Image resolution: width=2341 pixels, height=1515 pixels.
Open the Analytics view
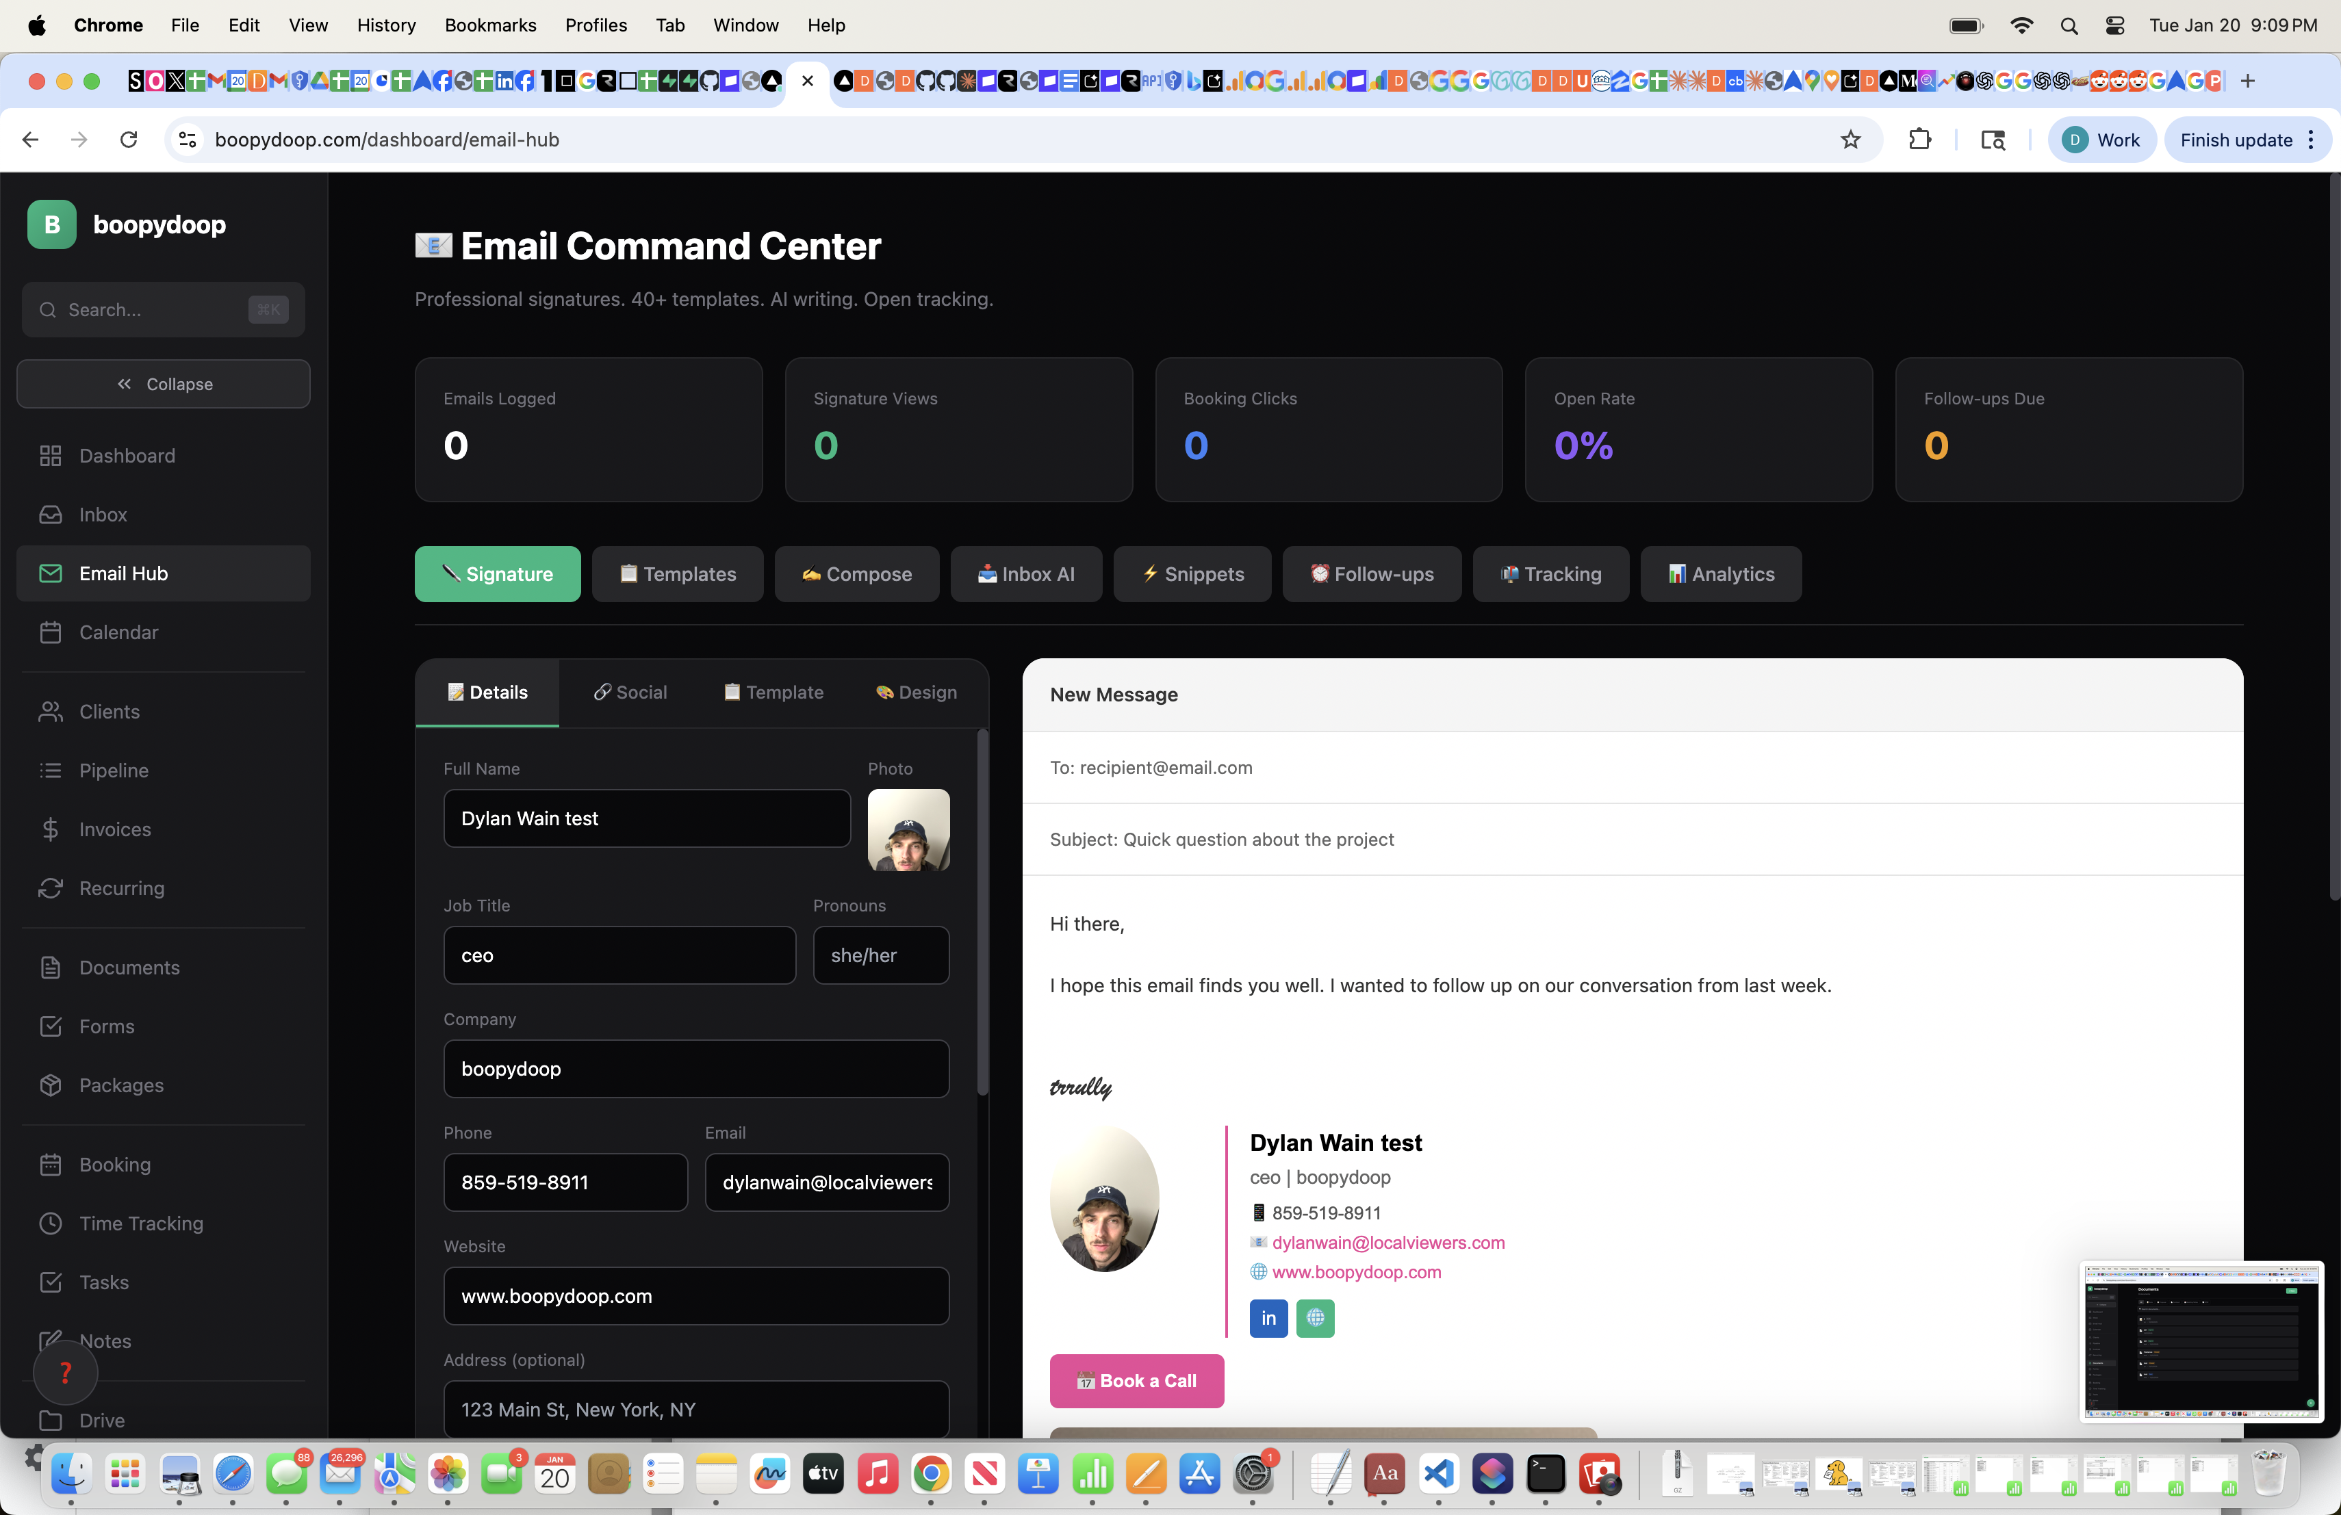tap(1720, 574)
